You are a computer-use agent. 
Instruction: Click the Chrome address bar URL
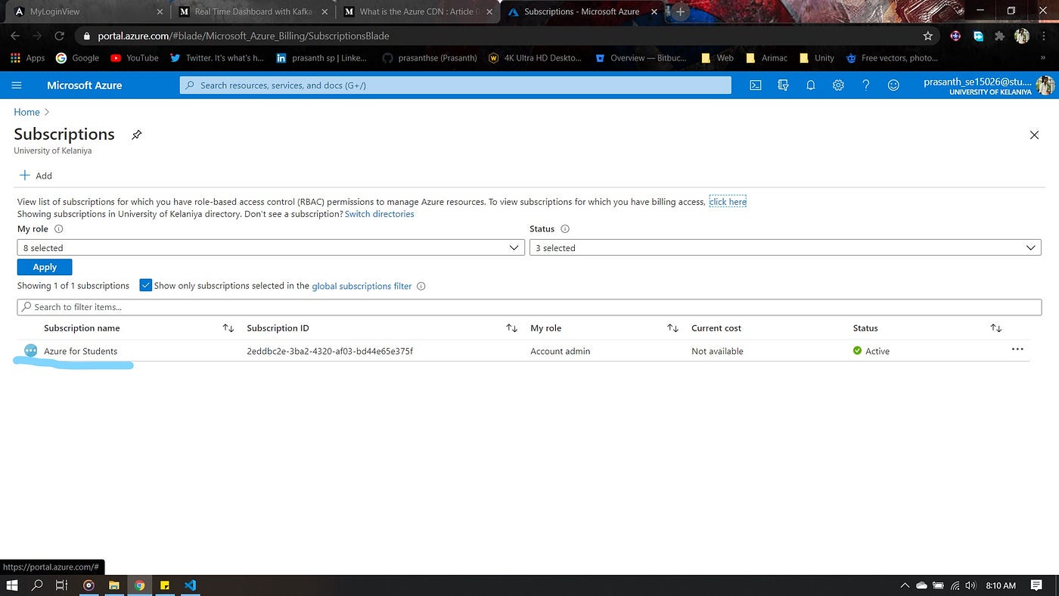point(244,36)
